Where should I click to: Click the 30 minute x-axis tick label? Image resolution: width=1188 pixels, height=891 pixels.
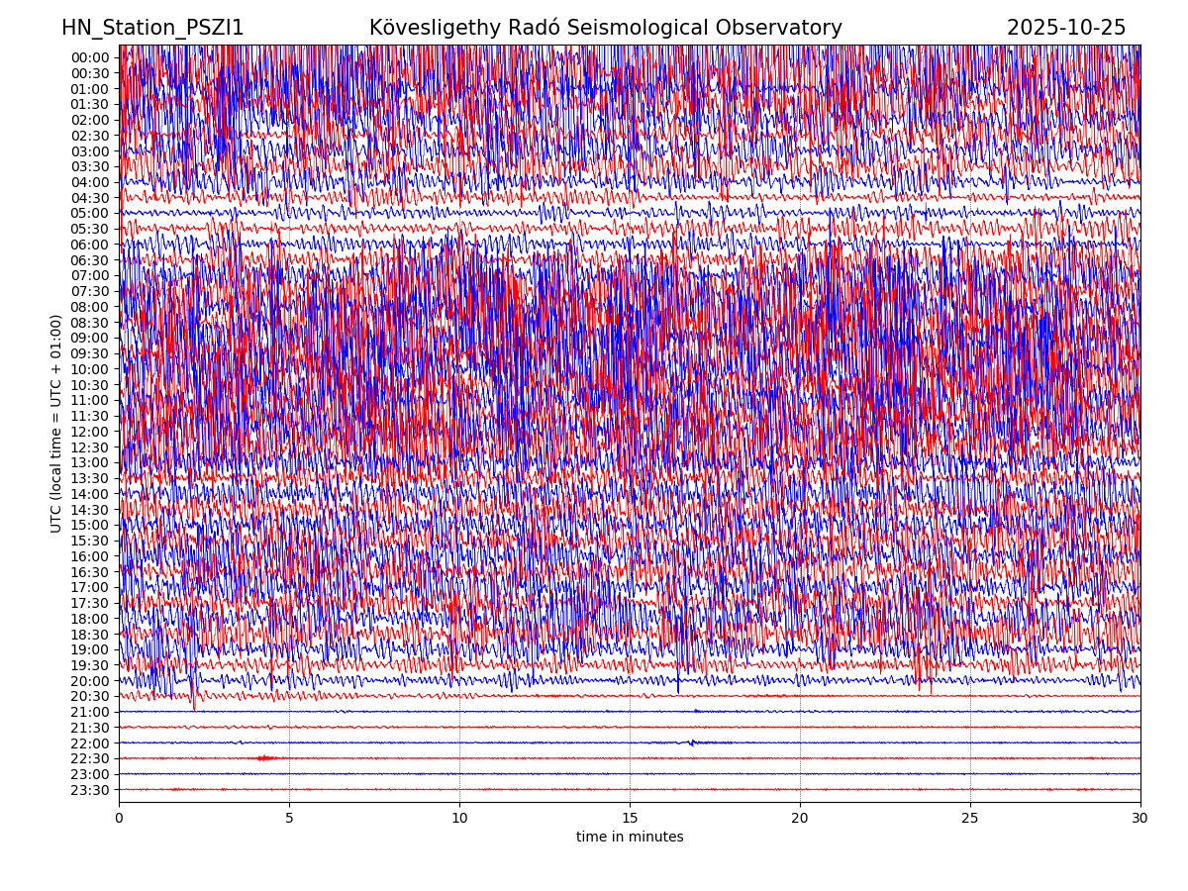1140,819
